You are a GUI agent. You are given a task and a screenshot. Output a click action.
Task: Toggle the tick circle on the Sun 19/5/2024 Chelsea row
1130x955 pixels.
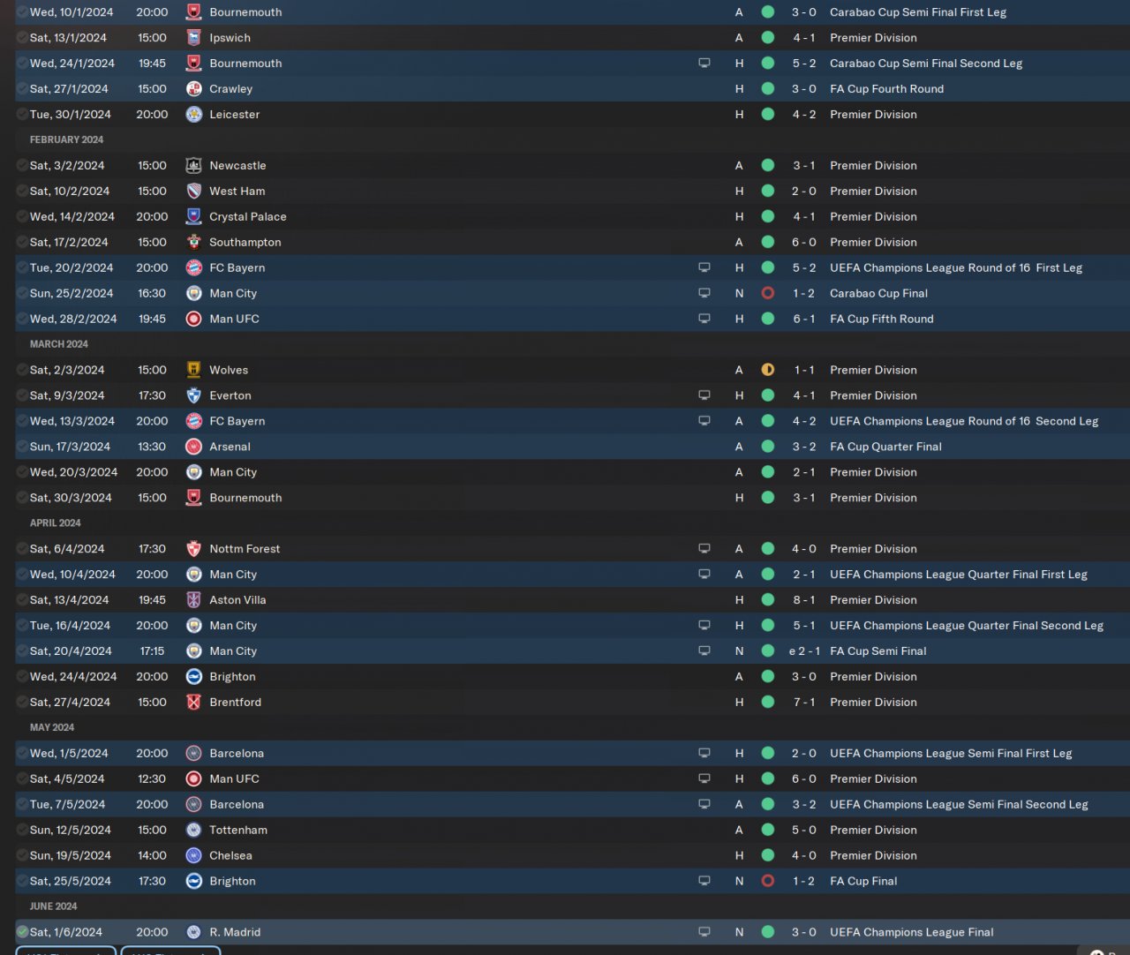[22, 855]
